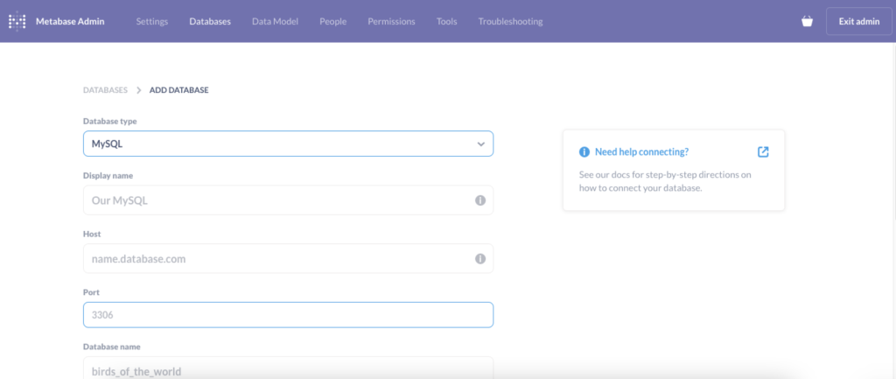Click the Database name field
This screenshot has height=379, width=896.
(288, 368)
